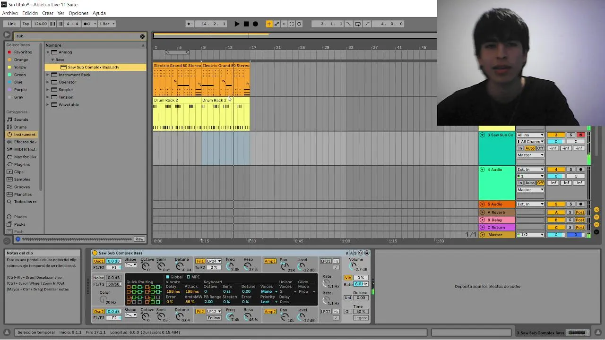This screenshot has height=340, width=605.
Task: Expand the Wavetable folder
Action: pos(48,105)
